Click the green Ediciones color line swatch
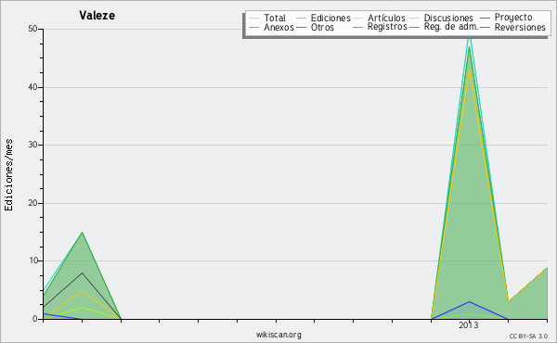Screen dimensions: 557x343 point(301,19)
